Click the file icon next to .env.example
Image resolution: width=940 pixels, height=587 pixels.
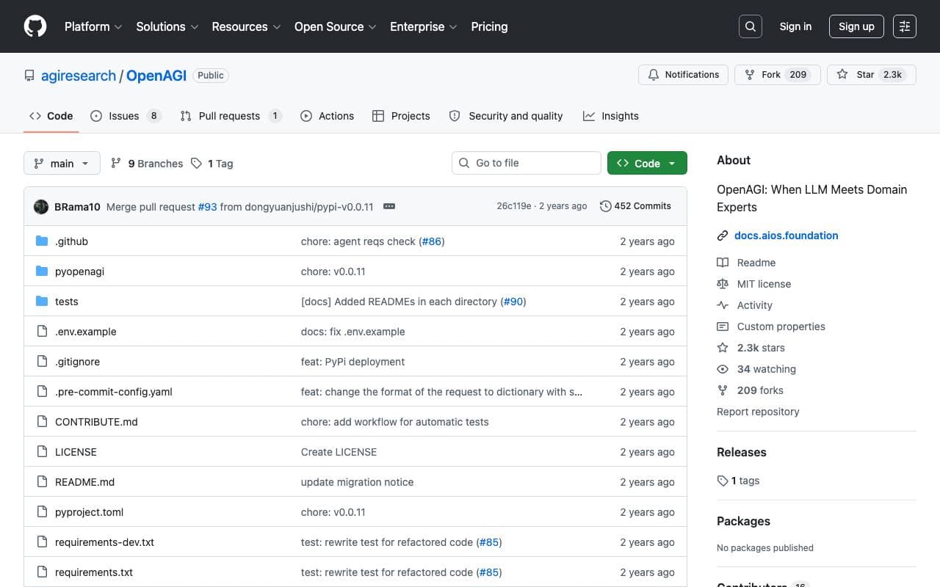point(42,332)
